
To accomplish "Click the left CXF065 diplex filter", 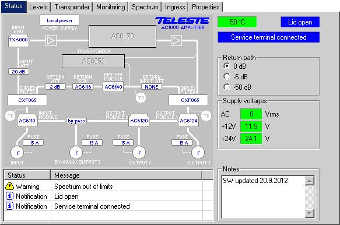I will click(27, 100).
